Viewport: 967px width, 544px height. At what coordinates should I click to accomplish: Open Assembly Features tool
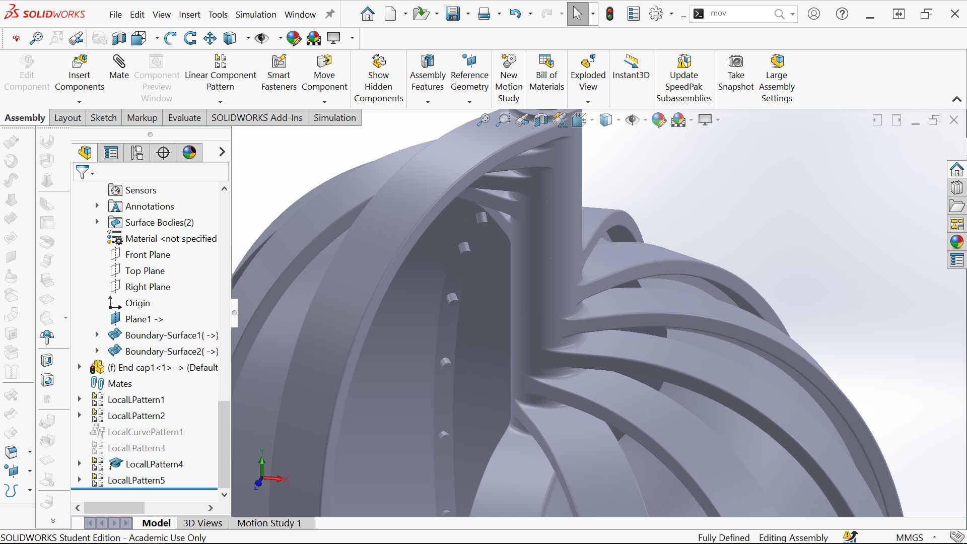(428, 73)
